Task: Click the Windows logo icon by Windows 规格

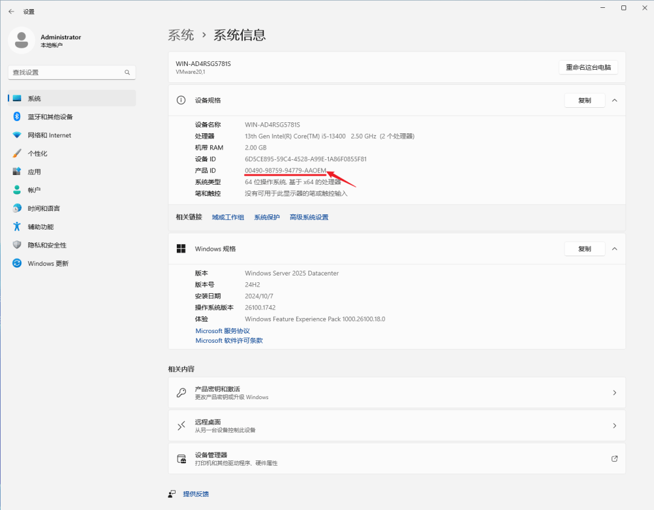Action: [181, 249]
